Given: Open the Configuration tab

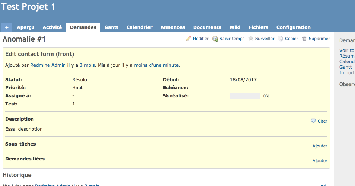Looking at the screenshot, I should [x=293, y=27].
